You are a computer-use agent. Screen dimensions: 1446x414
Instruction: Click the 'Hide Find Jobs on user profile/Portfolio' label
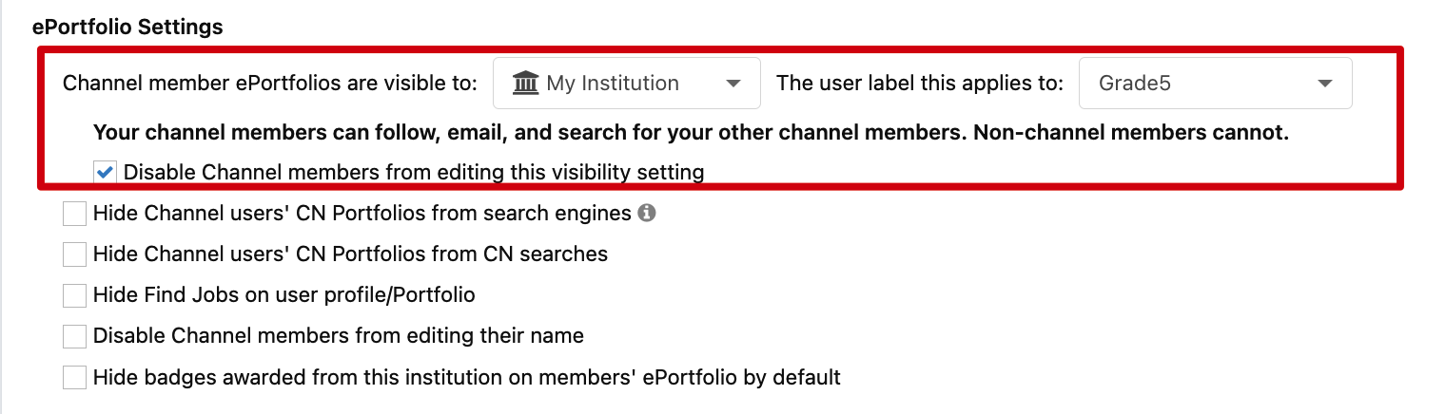point(284,295)
